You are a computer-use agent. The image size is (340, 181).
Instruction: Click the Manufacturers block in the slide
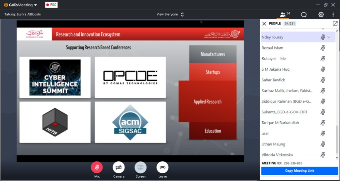pos(213,54)
